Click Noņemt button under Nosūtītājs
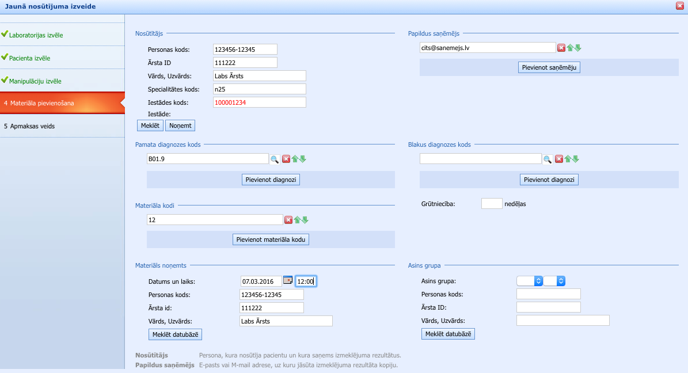This screenshot has width=688, height=373. point(180,125)
